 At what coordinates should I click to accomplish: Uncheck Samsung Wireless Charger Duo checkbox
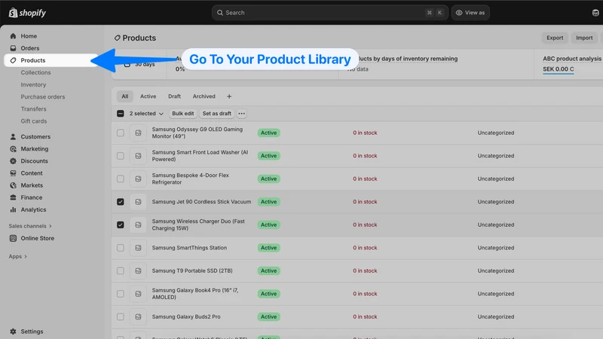[121, 224]
